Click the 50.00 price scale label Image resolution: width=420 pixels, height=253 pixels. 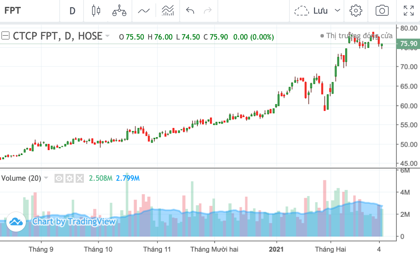coord(408,145)
